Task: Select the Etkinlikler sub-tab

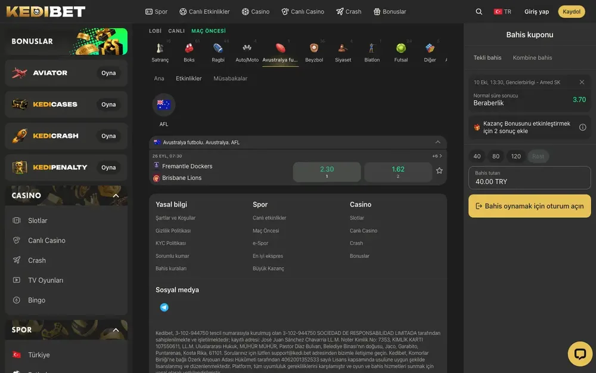Action: point(188,78)
